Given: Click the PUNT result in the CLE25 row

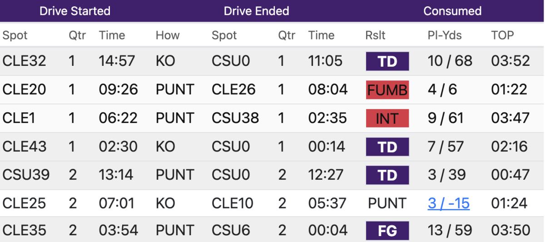Looking at the screenshot, I should pos(387,204).
